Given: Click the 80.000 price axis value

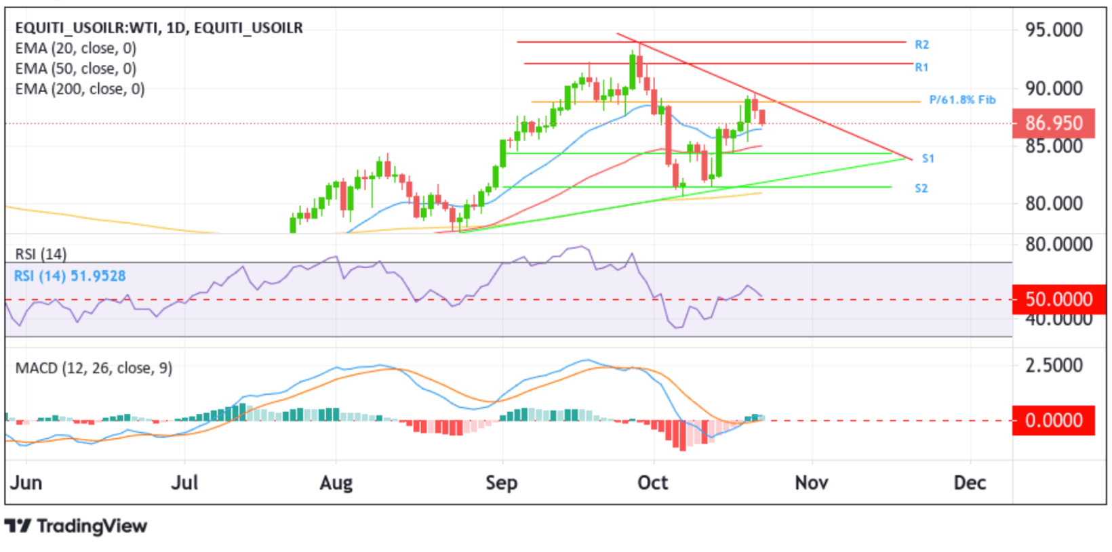Looking at the screenshot, I should tap(1054, 203).
